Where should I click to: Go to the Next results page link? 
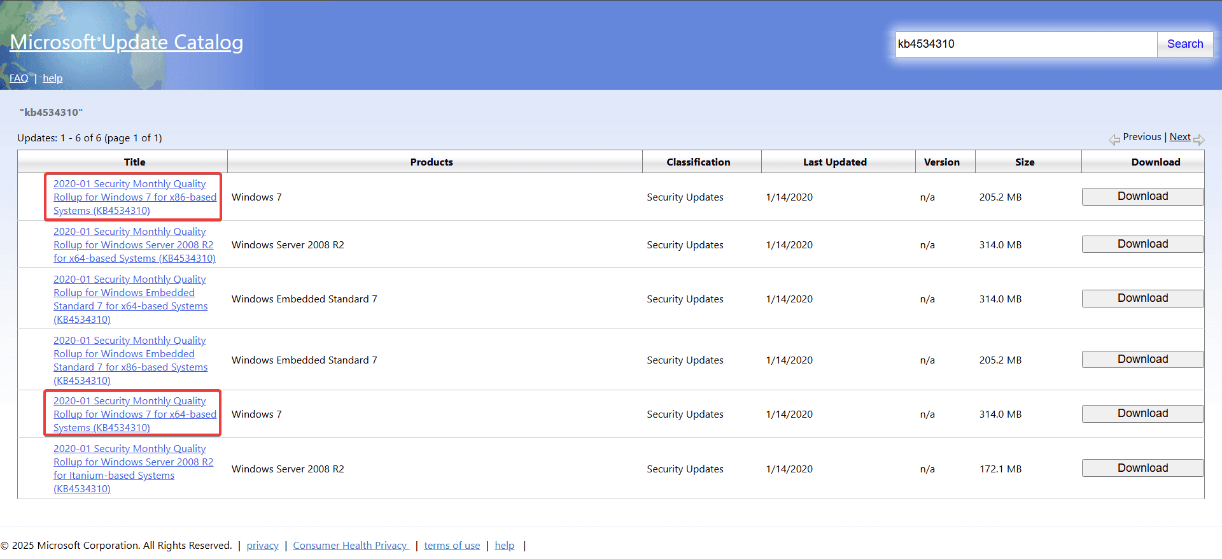(x=1180, y=137)
